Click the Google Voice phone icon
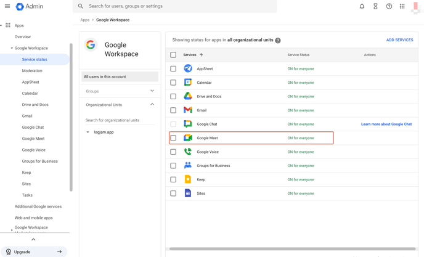Screen dimensions: 424x257 (188, 152)
